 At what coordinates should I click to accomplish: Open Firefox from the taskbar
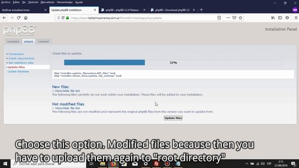113,164
